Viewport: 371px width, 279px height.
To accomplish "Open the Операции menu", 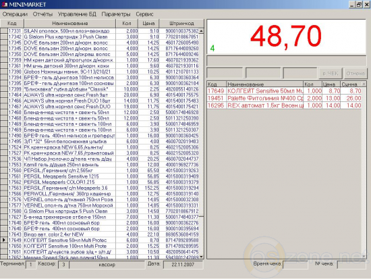I will click(15, 14).
